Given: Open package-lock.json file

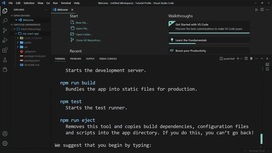Looking at the screenshot, I should point(35,56).
